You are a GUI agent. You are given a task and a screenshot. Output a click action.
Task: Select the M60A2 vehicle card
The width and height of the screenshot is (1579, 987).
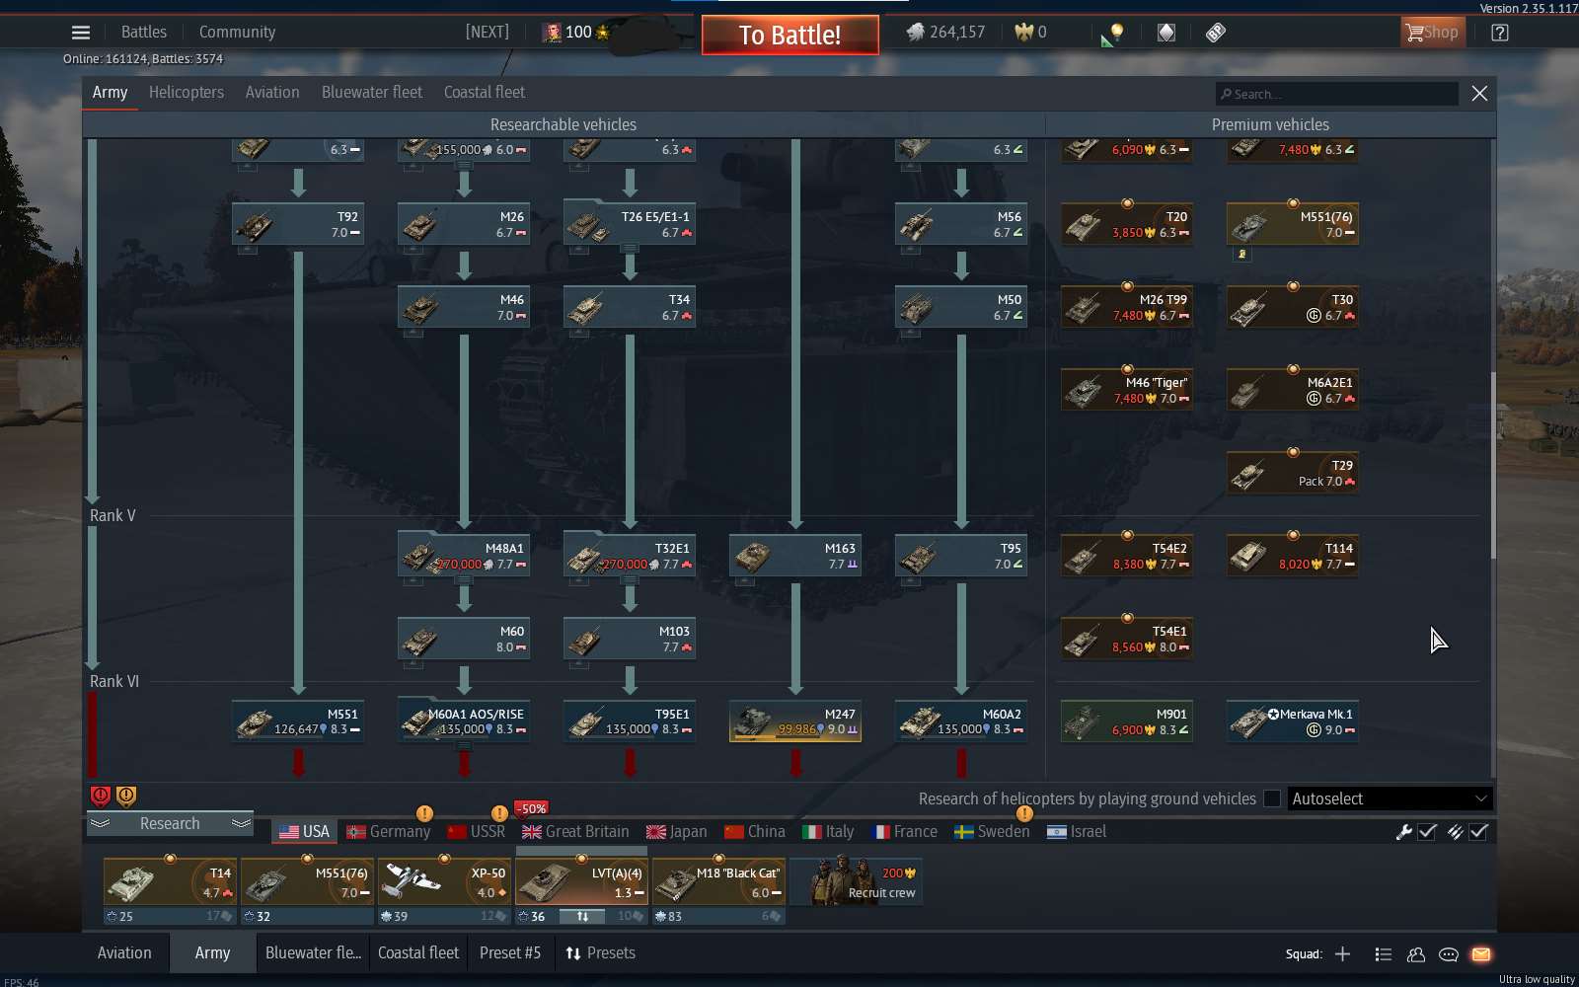[x=961, y=721]
